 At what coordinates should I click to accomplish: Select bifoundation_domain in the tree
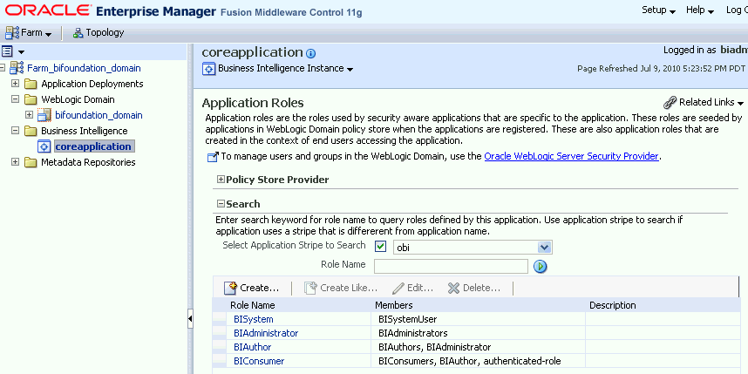point(99,115)
